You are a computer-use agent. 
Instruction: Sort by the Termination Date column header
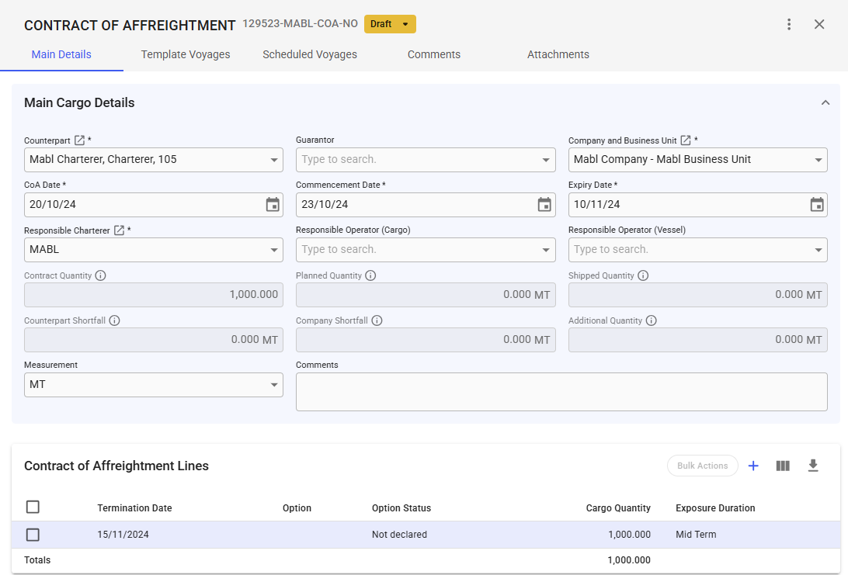pyautogui.click(x=134, y=508)
